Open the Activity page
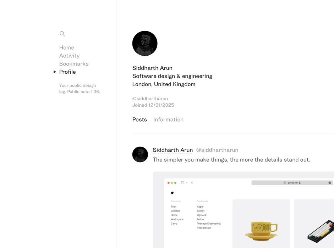 point(69,56)
